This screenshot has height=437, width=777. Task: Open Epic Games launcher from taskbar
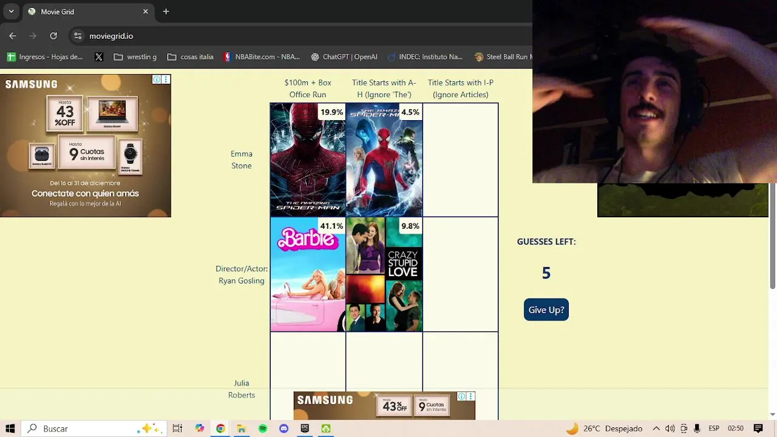(x=305, y=429)
